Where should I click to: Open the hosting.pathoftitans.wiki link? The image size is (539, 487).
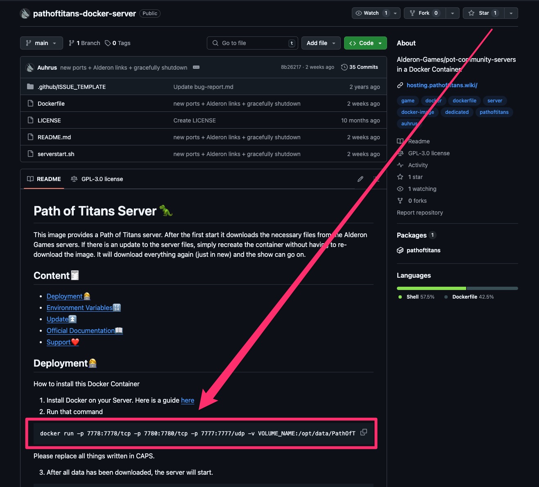tap(442, 85)
